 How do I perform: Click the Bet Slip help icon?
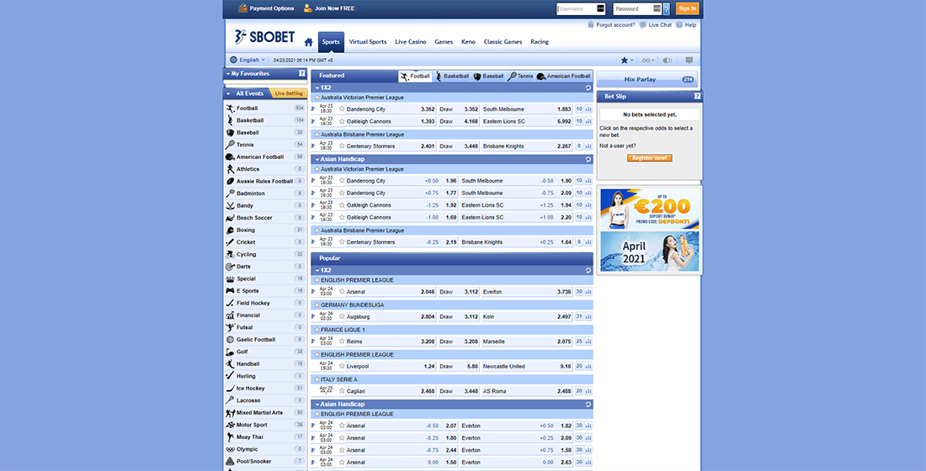click(697, 97)
